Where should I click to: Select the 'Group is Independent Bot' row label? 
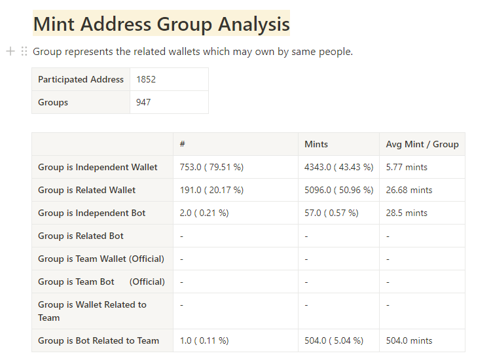102,213
